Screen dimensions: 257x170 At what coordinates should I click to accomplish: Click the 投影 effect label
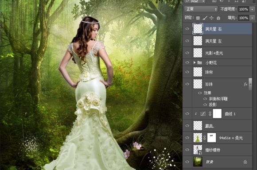(213, 104)
